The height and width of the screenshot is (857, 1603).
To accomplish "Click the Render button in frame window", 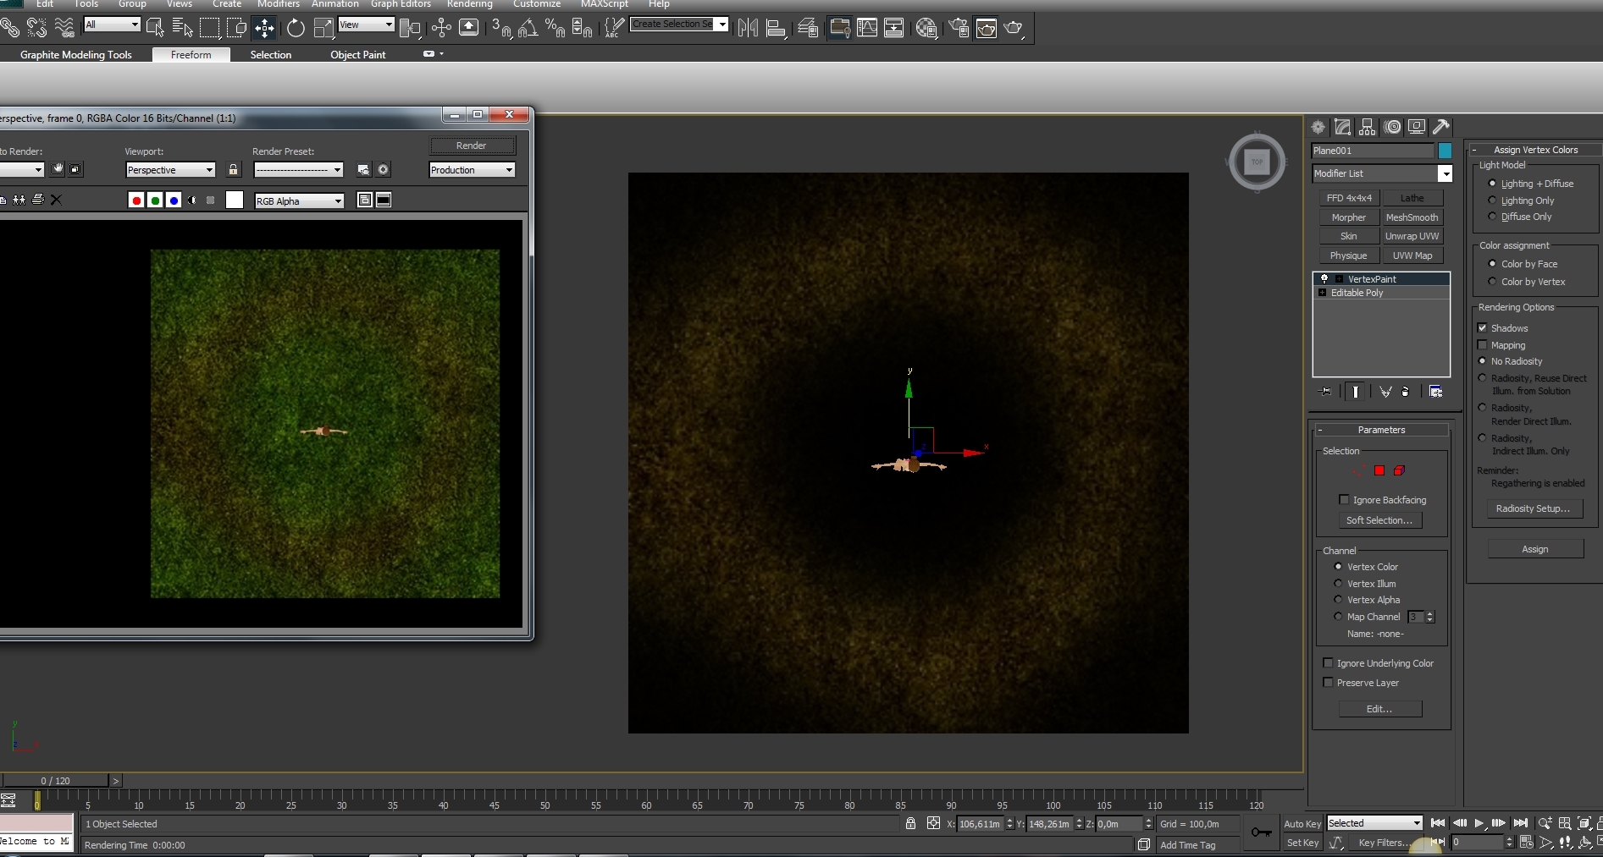I will (x=472, y=146).
